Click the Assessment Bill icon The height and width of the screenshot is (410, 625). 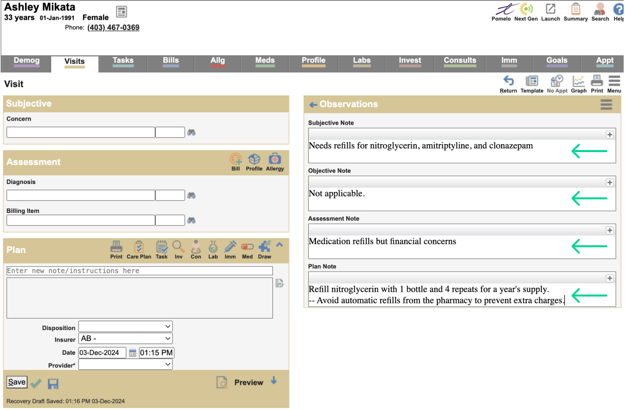click(x=236, y=162)
